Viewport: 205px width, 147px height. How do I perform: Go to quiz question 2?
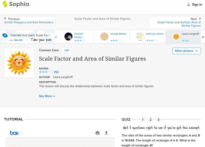pyautogui.click(x=151, y=119)
